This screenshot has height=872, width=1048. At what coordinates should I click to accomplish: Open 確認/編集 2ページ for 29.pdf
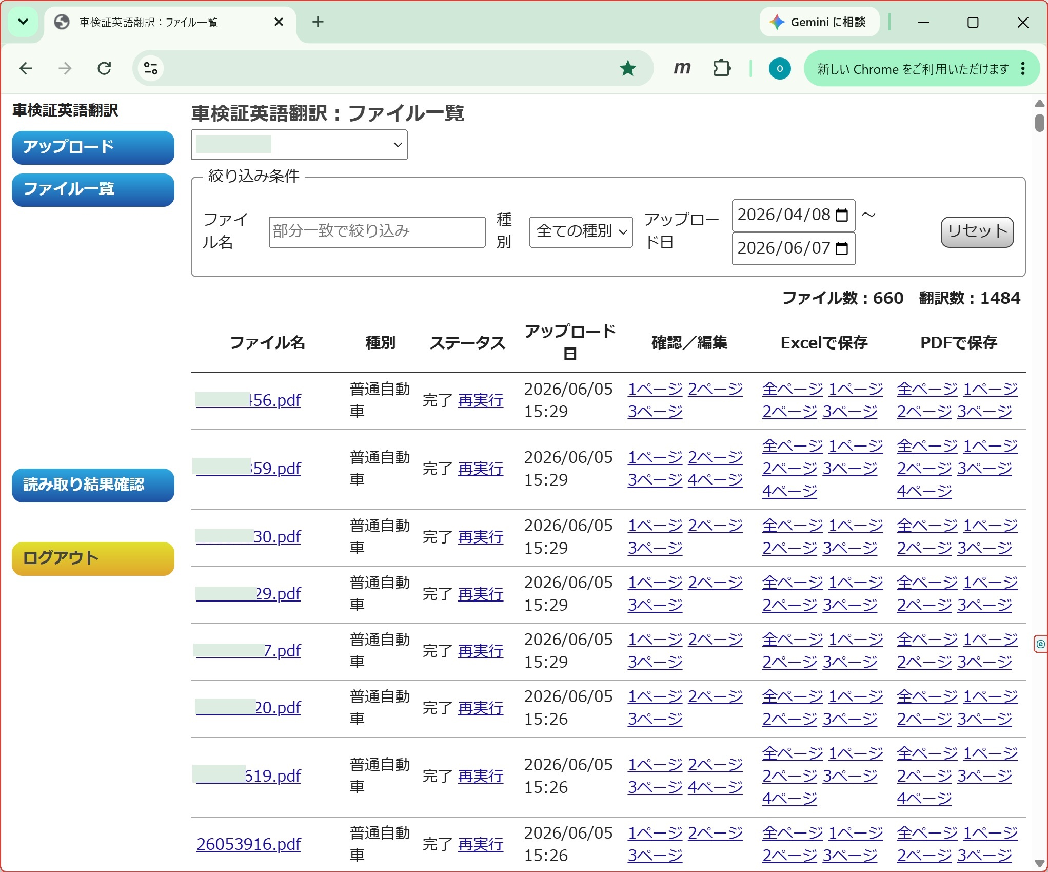pyautogui.click(x=715, y=583)
